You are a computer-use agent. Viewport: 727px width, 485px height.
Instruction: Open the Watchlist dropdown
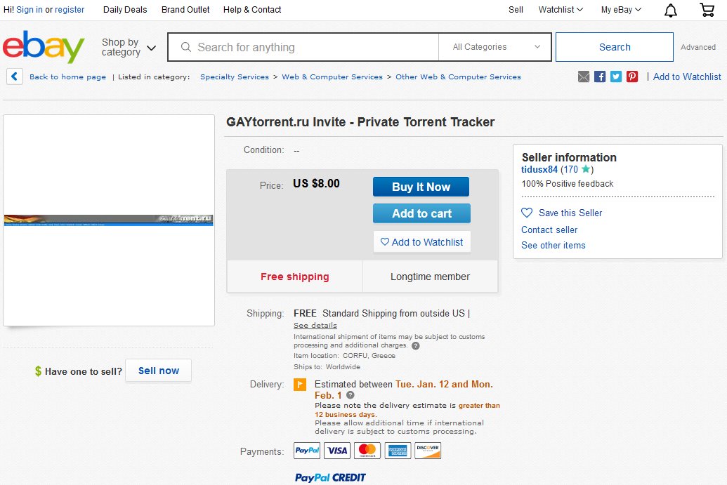[x=560, y=10]
